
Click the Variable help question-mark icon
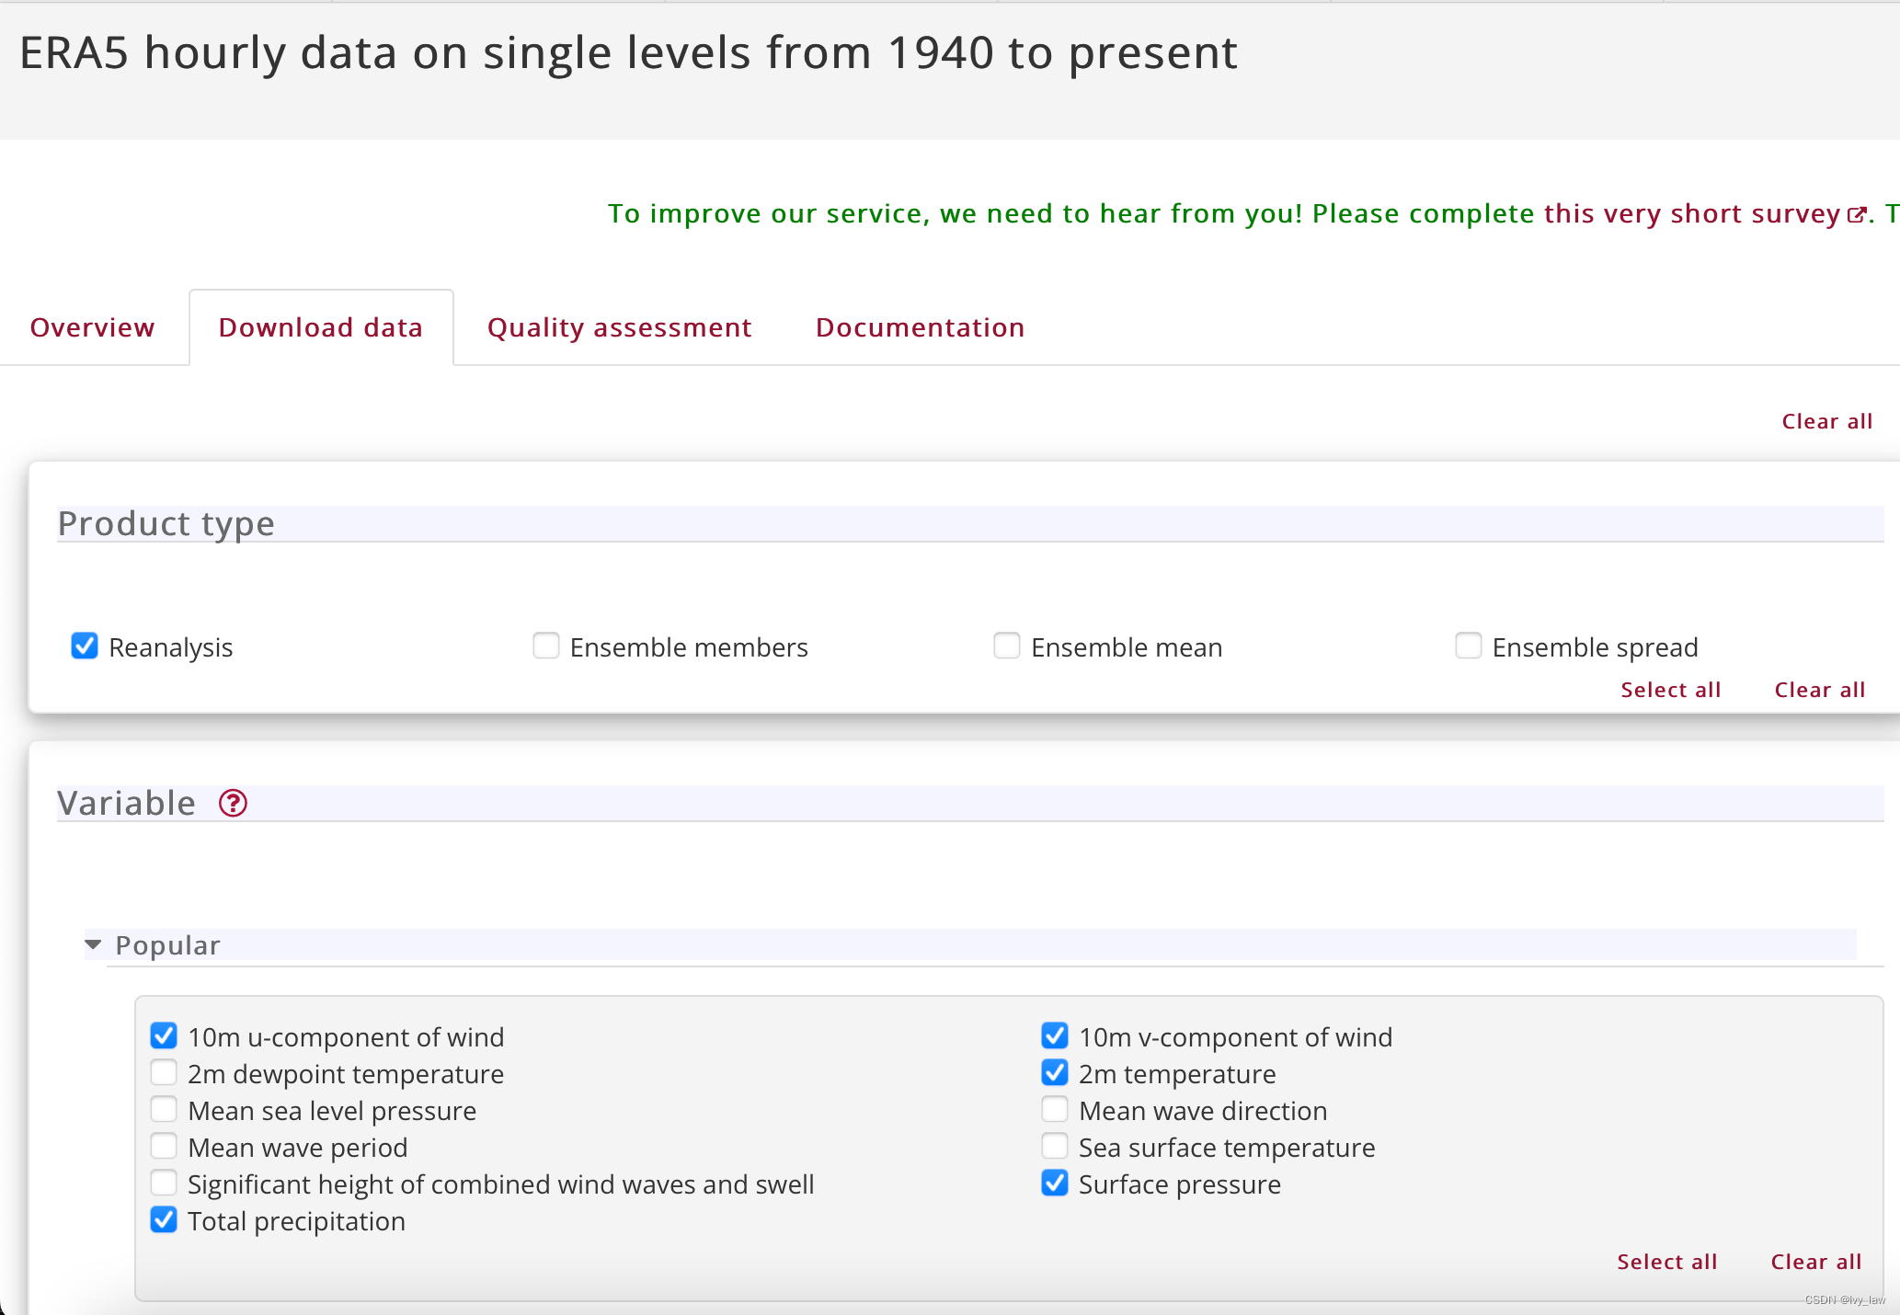(x=233, y=804)
